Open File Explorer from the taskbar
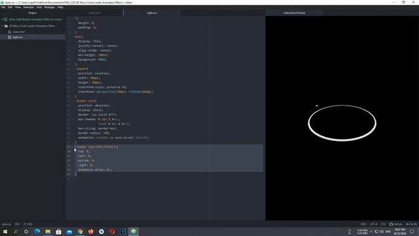The height and width of the screenshot is (236, 419). [x=48, y=231]
